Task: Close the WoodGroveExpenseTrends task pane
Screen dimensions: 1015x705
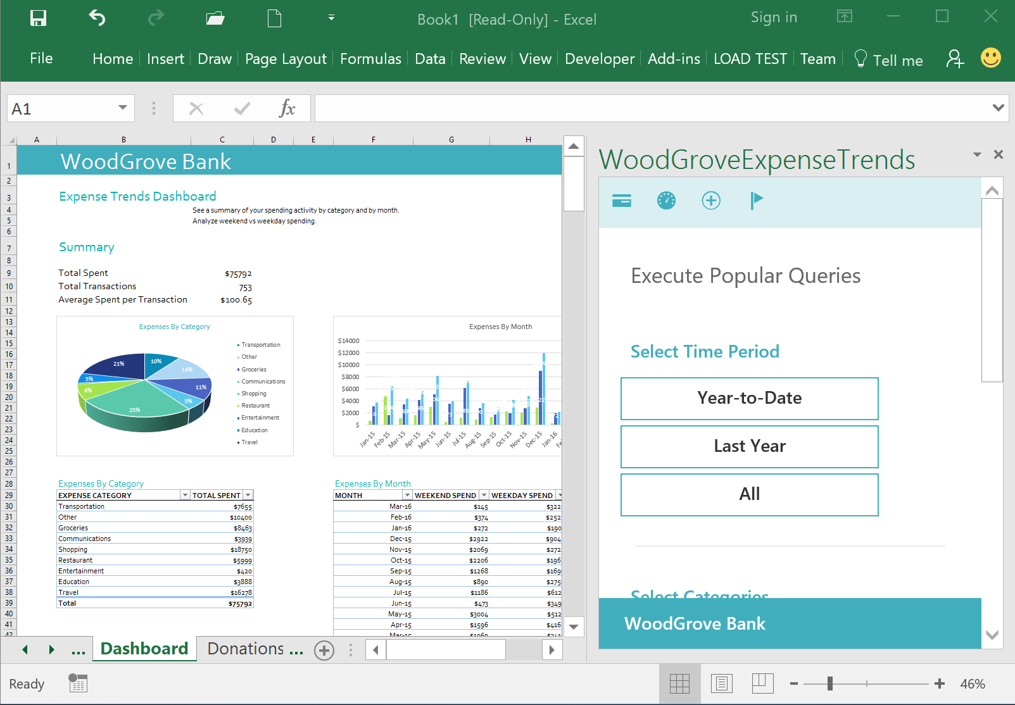Action: coord(999,154)
